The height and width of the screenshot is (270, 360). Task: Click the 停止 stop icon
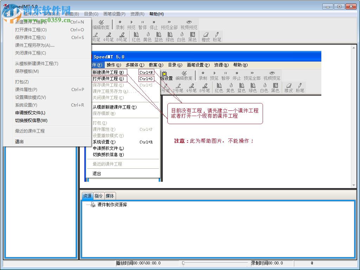click(154, 25)
